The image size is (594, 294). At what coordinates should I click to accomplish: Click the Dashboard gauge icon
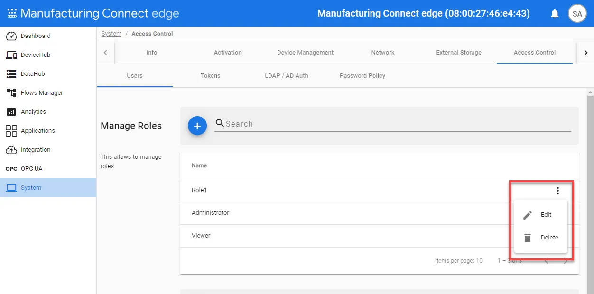click(11, 36)
